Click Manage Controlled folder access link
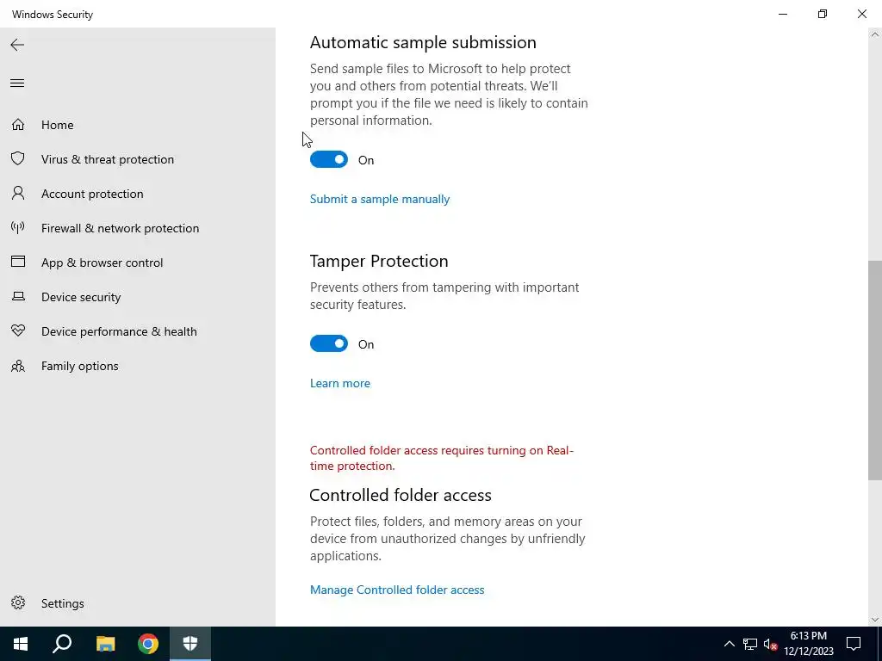This screenshot has height=661, width=882. coord(397,590)
